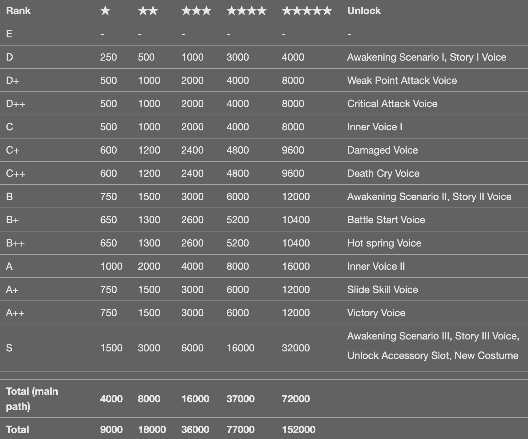The width and height of the screenshot is (528, 439).
Task: Click the three-star column header
Action: (x=196, y=11)
